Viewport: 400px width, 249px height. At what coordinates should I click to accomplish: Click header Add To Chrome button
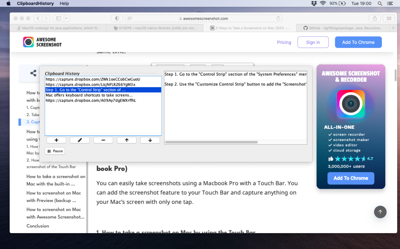coord(358,42)
